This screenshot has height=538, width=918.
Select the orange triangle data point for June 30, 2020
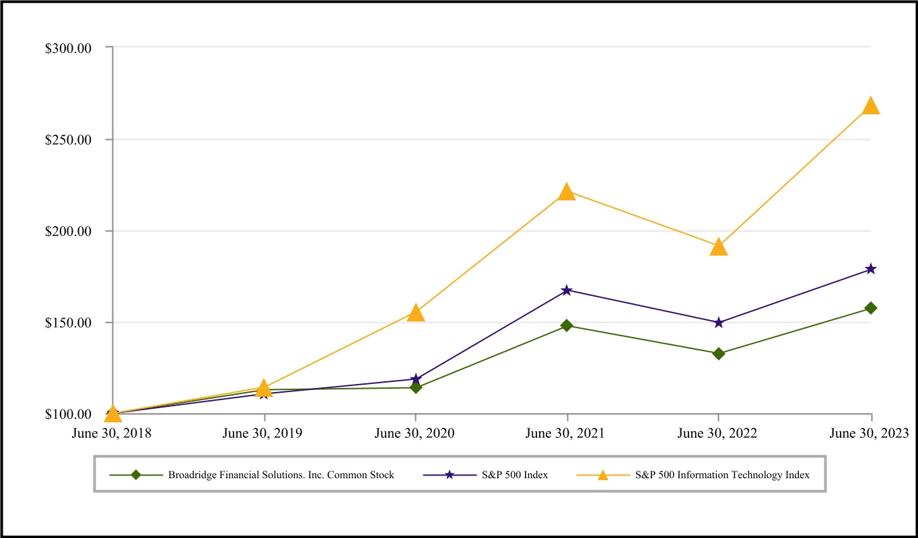pyautogui.click(x=416, y=313)
